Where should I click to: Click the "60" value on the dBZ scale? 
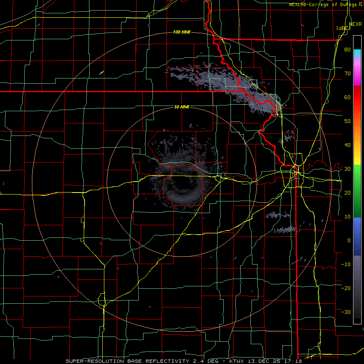(x=347, y=97)
